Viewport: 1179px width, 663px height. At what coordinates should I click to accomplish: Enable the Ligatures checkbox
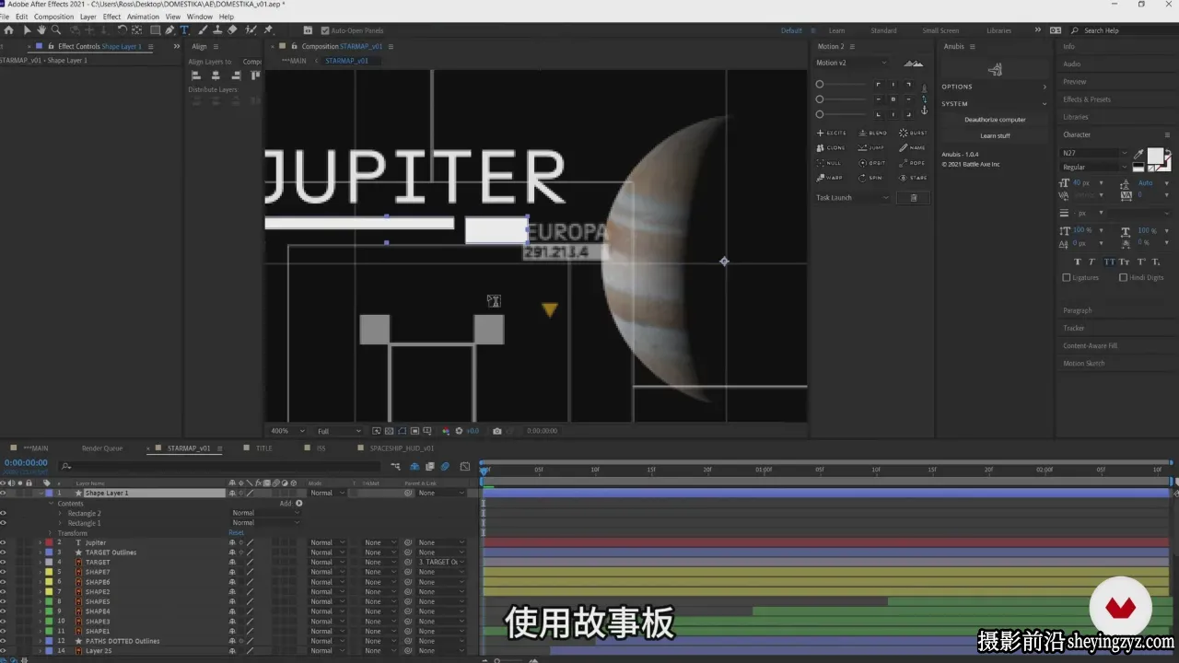[1067, 277]
